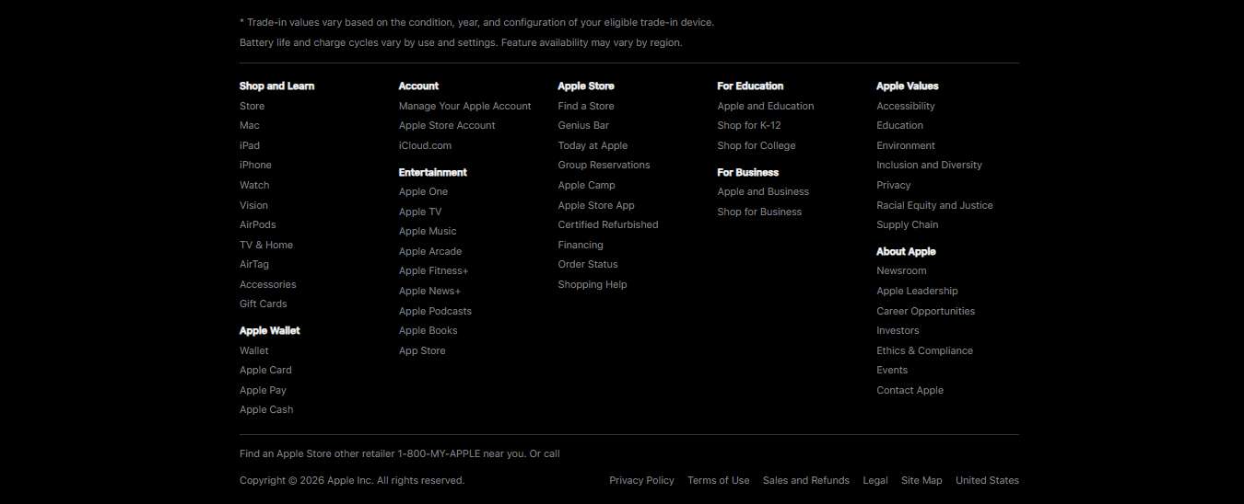
Task: Check the Order Status link
Action: click(x=588, y=264)
